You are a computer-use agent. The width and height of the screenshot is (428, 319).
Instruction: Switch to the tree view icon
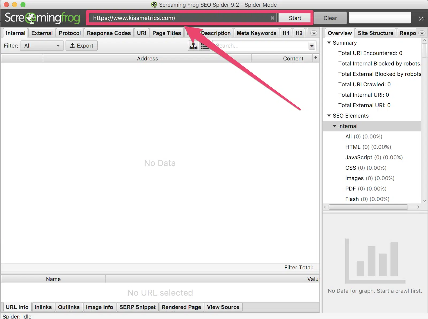coord(193,46)
